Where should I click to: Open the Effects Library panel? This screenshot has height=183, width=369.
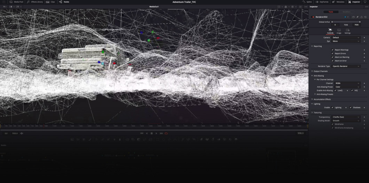35,2
